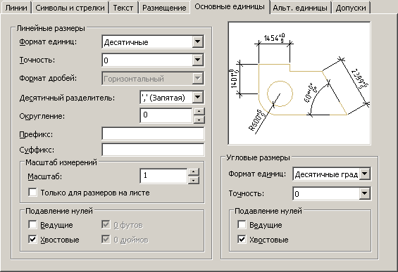Uncheck angular Хвостовые checkbox
Image resolution: width=398 pixels, height=272 pixels.
pos(242,240)
